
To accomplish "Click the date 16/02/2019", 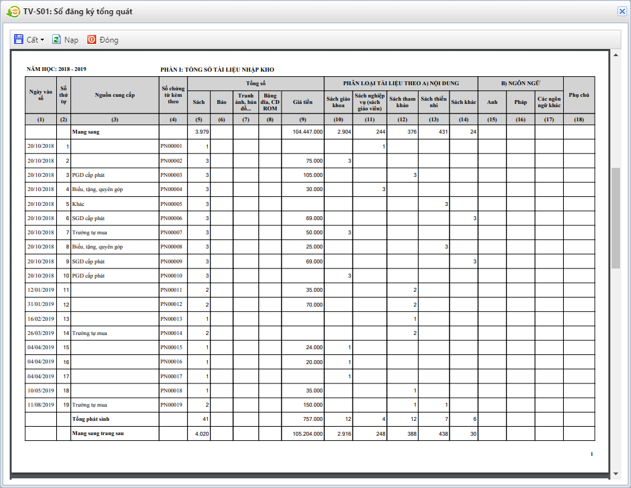I will (x=41, y=319).
